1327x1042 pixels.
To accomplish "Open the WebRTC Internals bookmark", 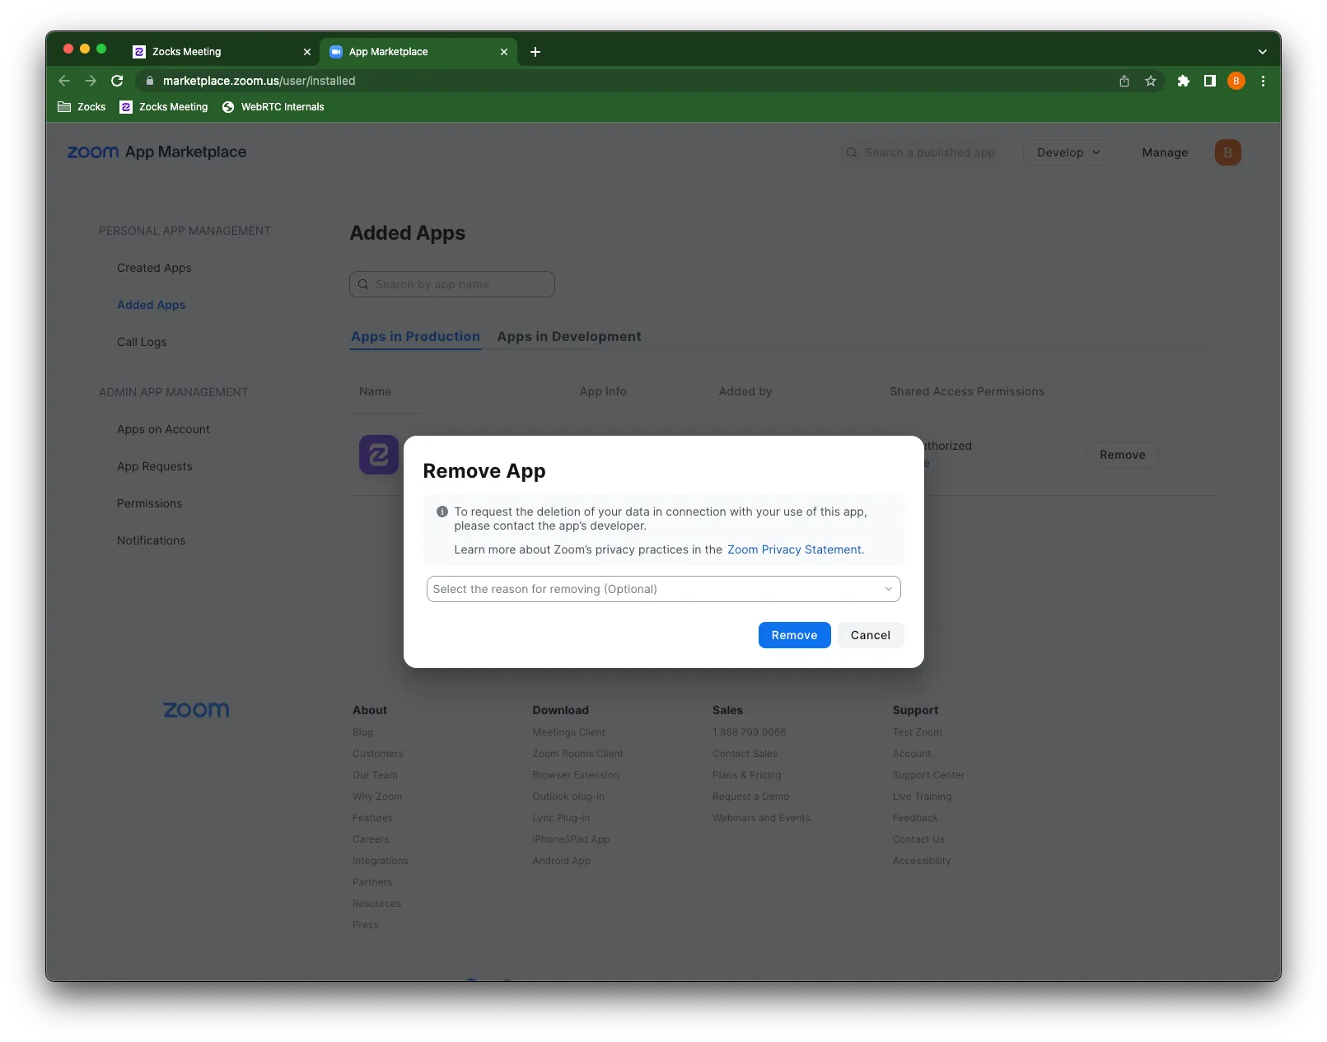I will [273, 107].
